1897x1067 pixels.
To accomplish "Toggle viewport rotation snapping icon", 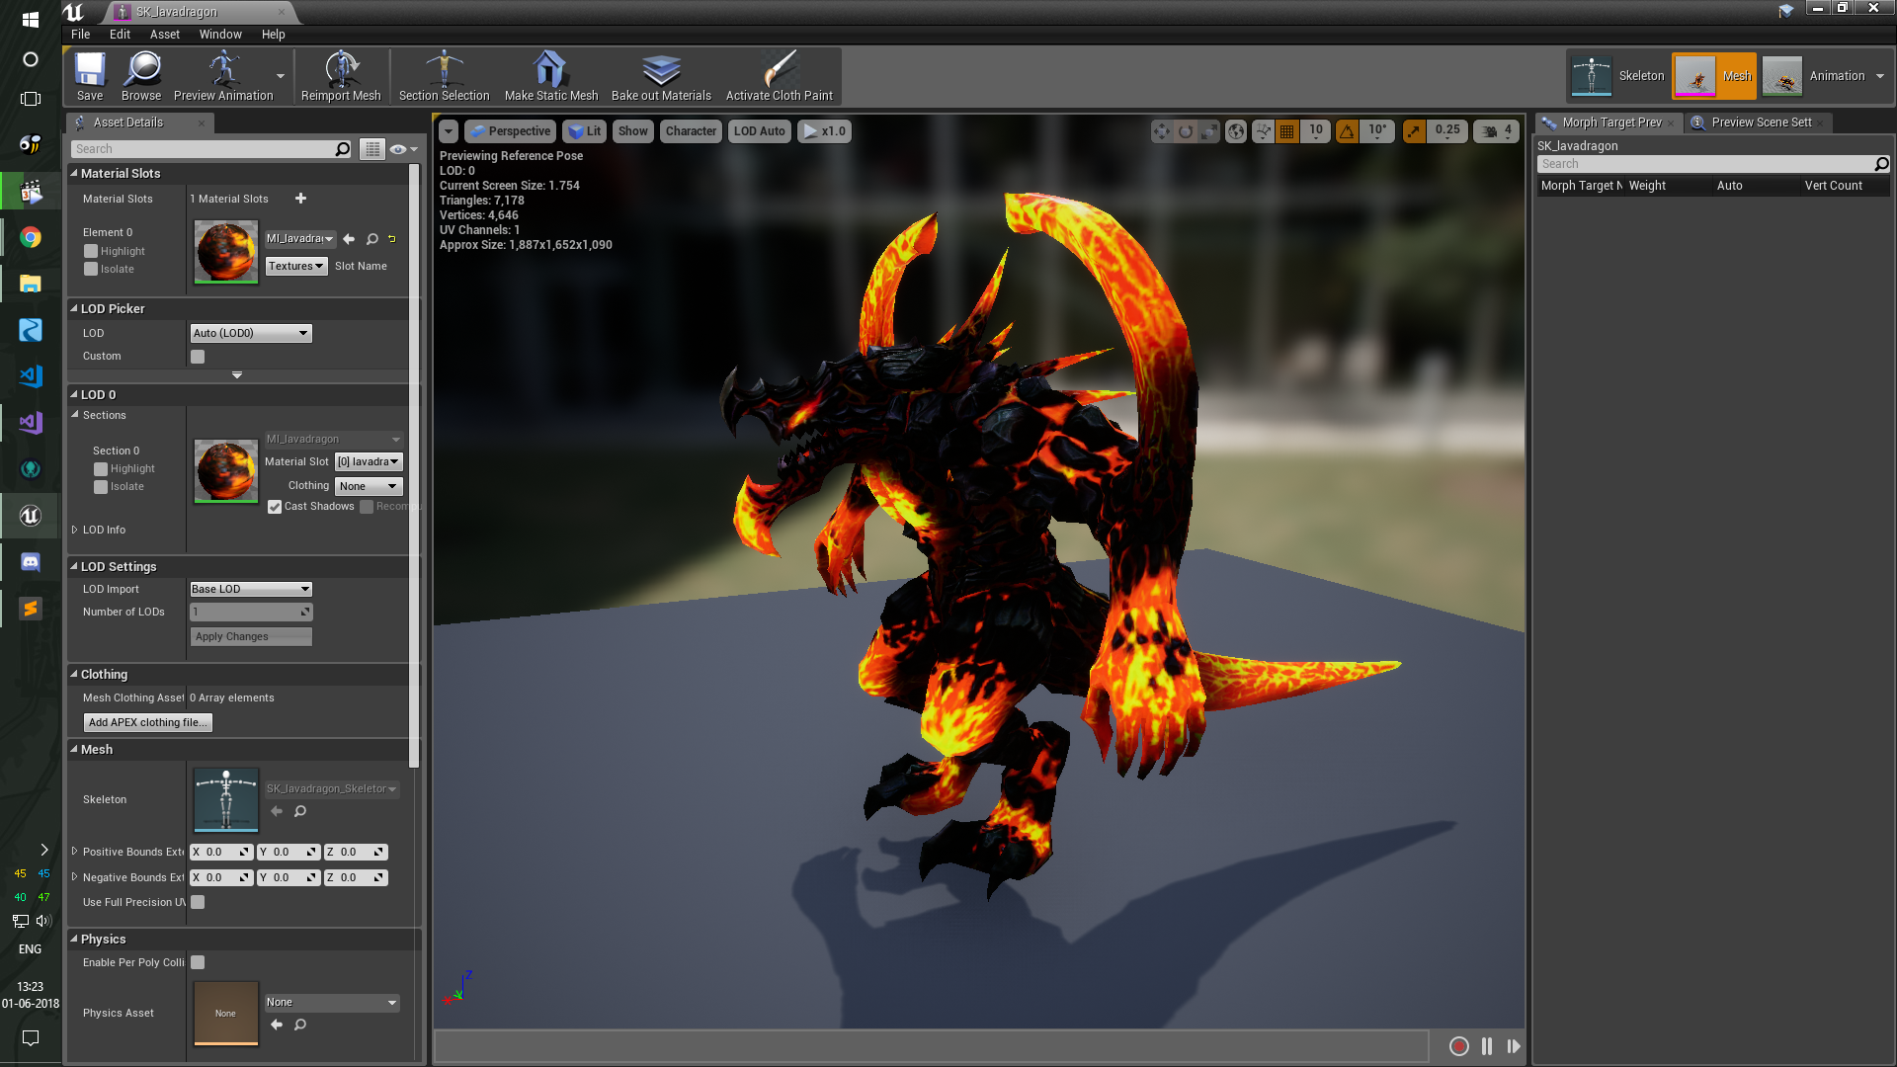I will point(1347,131).
